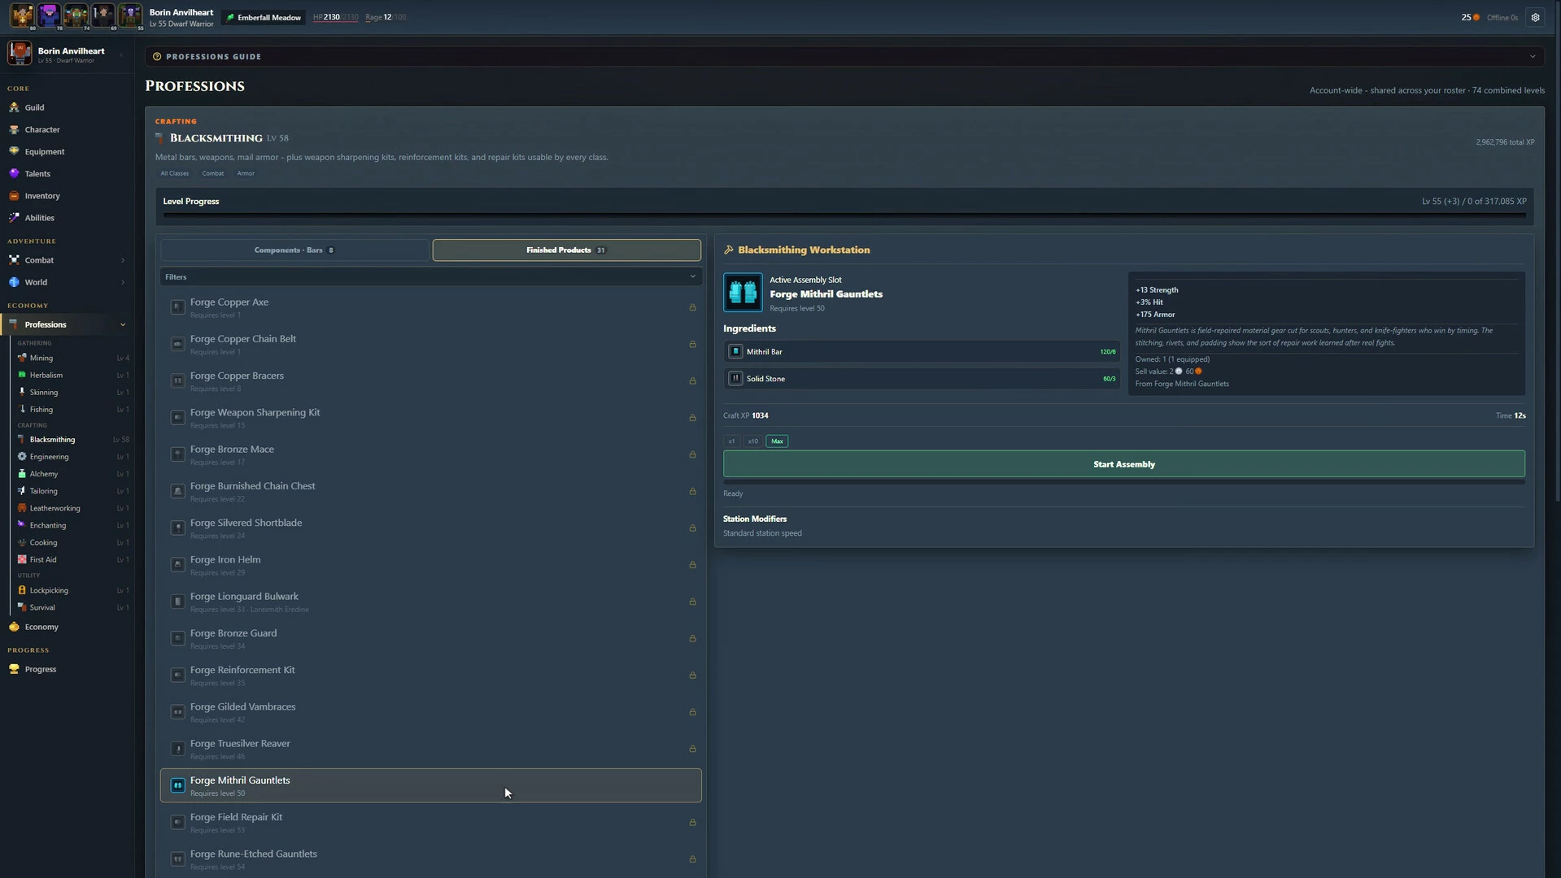Image resolution: width=1561 pixels, height=878 pixels.
Task: Expand the Professions Guide panel chevron
Action: click(1533, 57)
